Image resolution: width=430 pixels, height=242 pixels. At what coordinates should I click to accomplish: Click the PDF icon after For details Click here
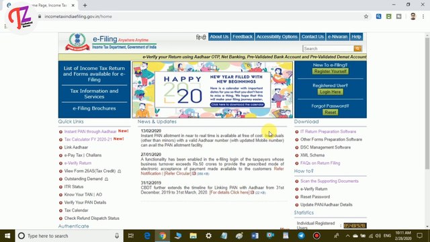coord(252,192)
